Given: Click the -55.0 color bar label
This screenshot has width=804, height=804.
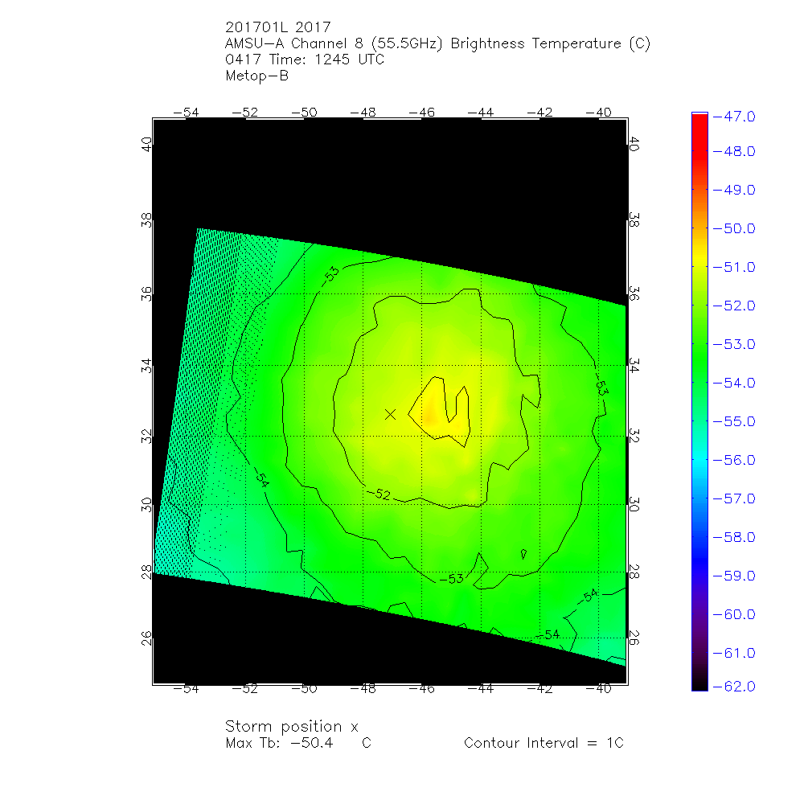Looking at the screenshot, I should click(x=734, y=421).
